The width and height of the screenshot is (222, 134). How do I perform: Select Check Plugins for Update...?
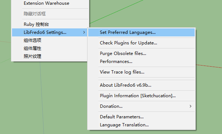pyautogui.click(x=141, y=43)
